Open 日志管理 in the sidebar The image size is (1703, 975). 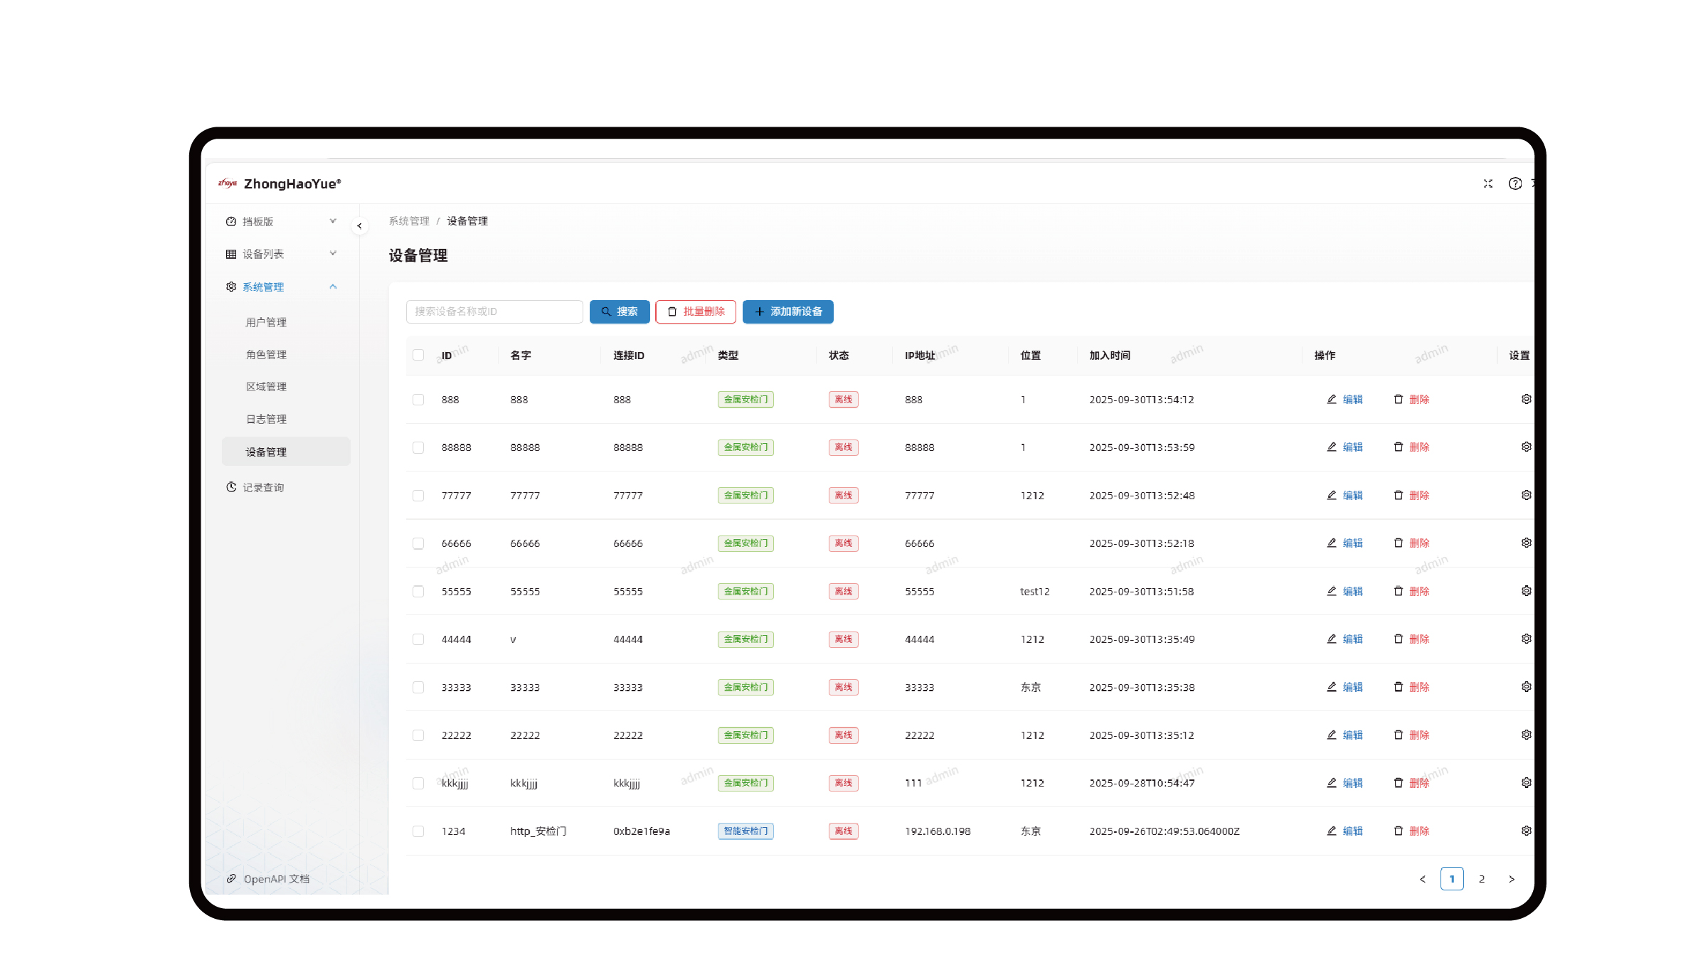click(266, 420)
